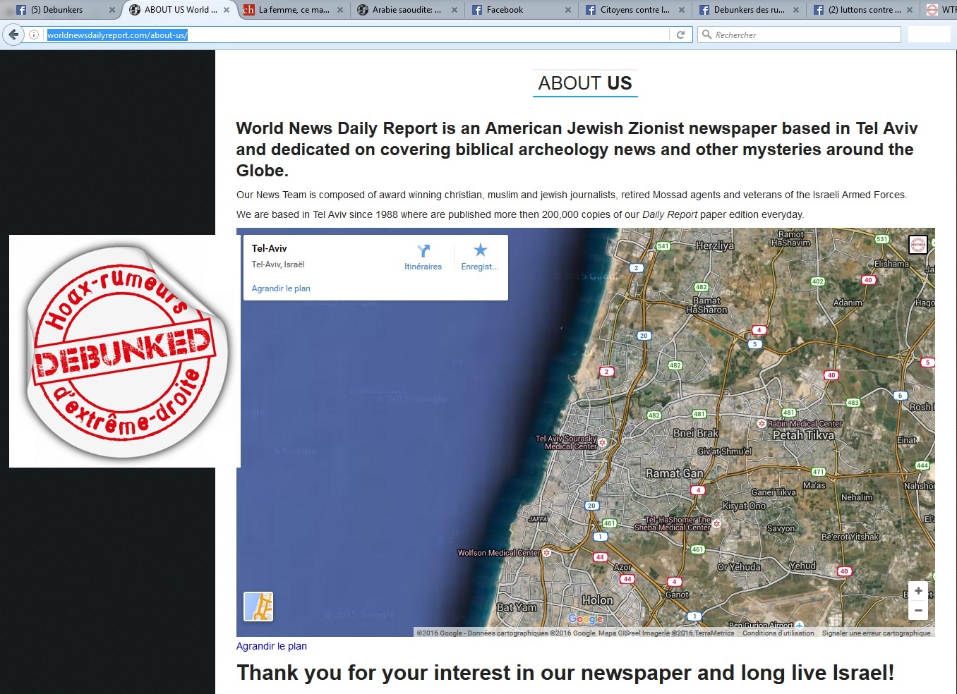
Task: Click the Ramat HaSharon label on the map
Action: pyautogui.click(x=706, y=305)
